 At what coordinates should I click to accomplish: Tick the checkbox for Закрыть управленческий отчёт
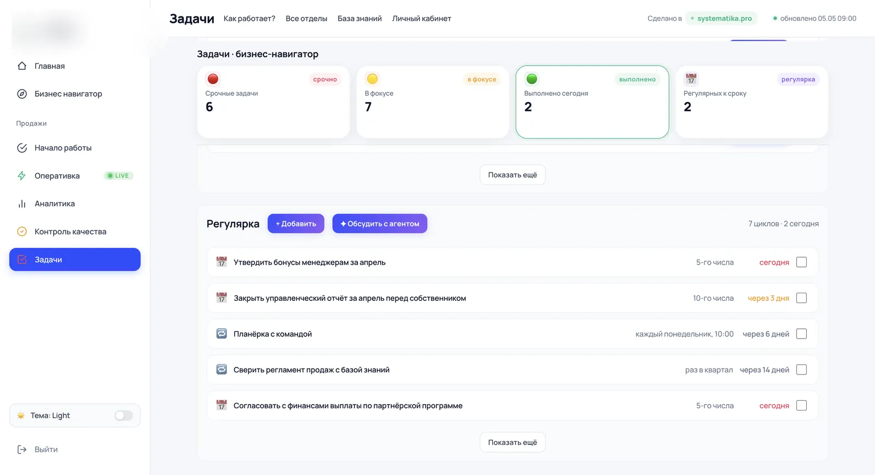(801, 298)
